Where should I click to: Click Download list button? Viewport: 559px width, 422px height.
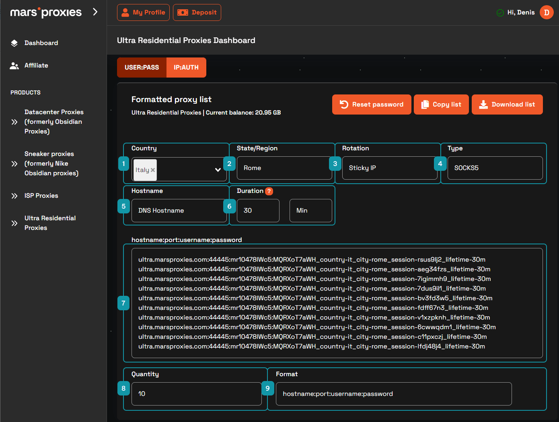507,104
